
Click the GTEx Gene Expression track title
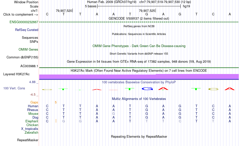(139, 61)
